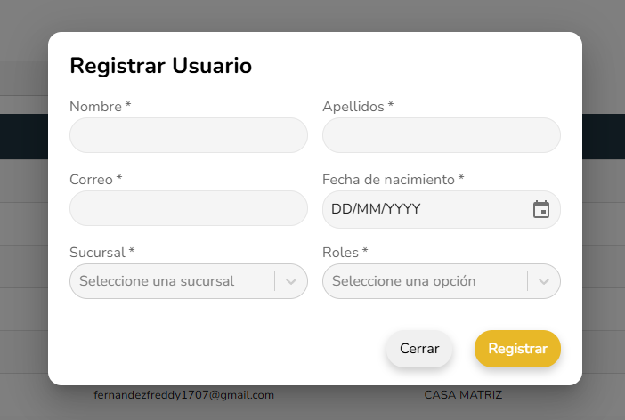Image resolution: width=625 pixels, height=420 pixels.
Task: Click the DD/MM/YYYY date placeholder text
Action: [x=376, y=210]
